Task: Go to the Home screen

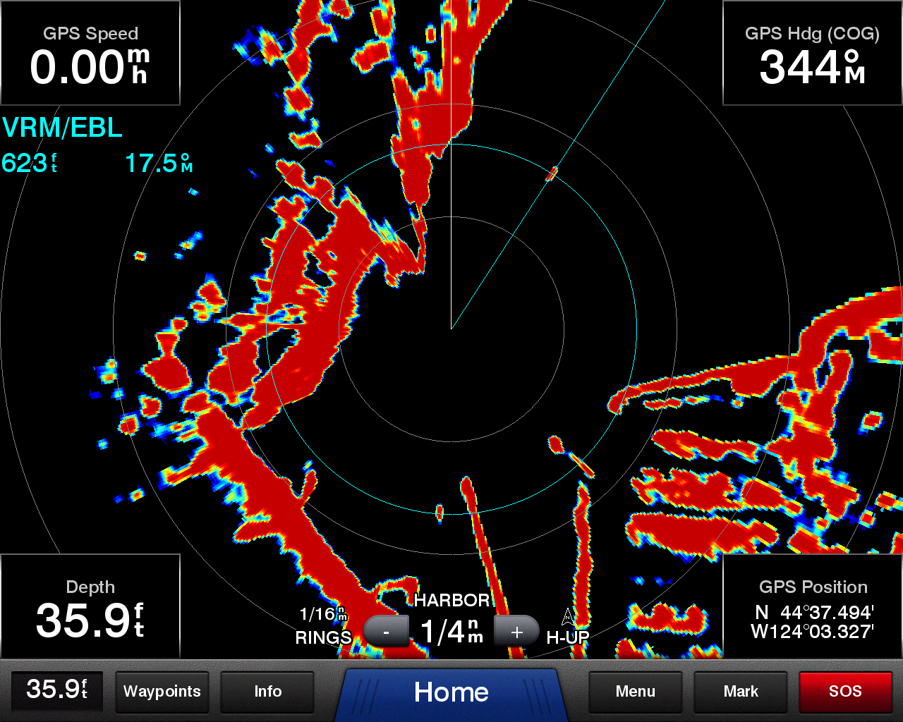Action: pyautogui.click(x=451, y=692)
